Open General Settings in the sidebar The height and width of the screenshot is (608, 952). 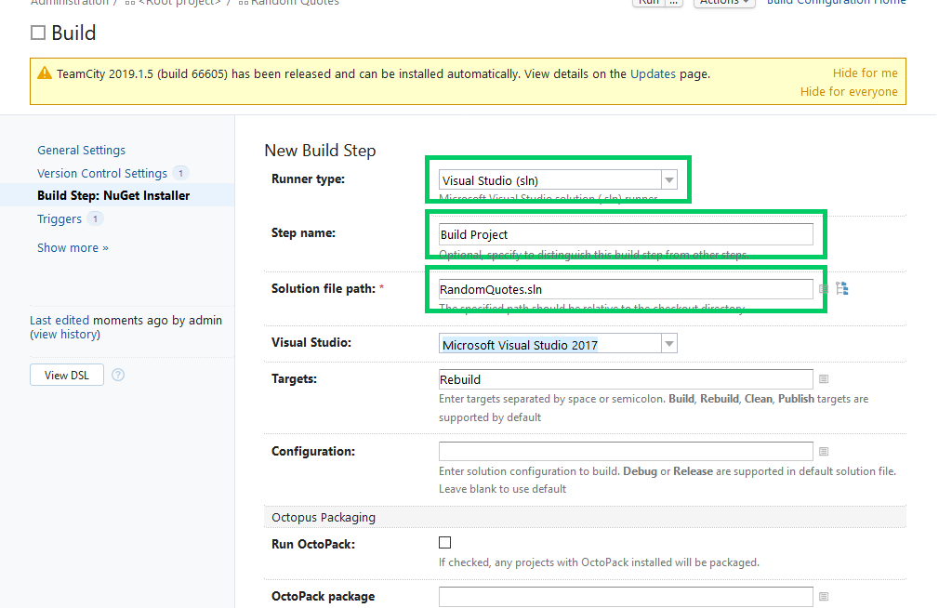tap(82, 150)
